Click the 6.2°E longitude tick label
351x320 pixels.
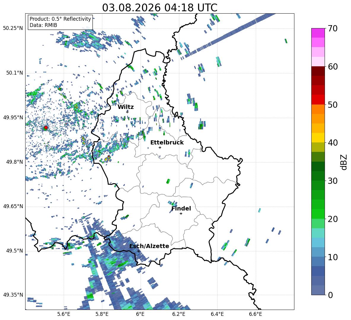[179, 314]
